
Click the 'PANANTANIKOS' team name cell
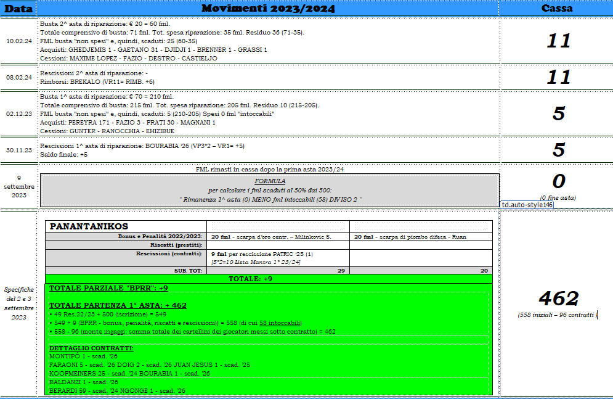click(126, 226)
